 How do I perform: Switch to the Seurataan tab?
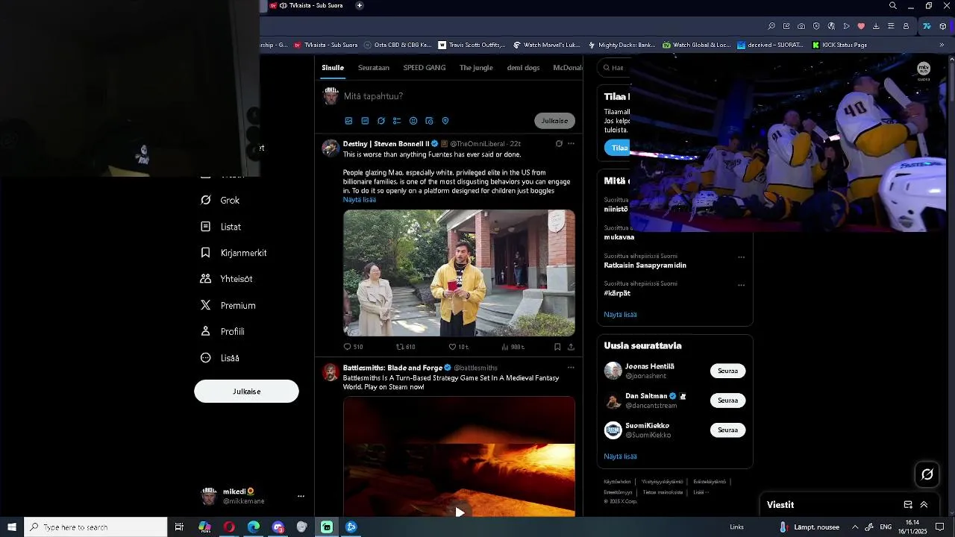374,68
